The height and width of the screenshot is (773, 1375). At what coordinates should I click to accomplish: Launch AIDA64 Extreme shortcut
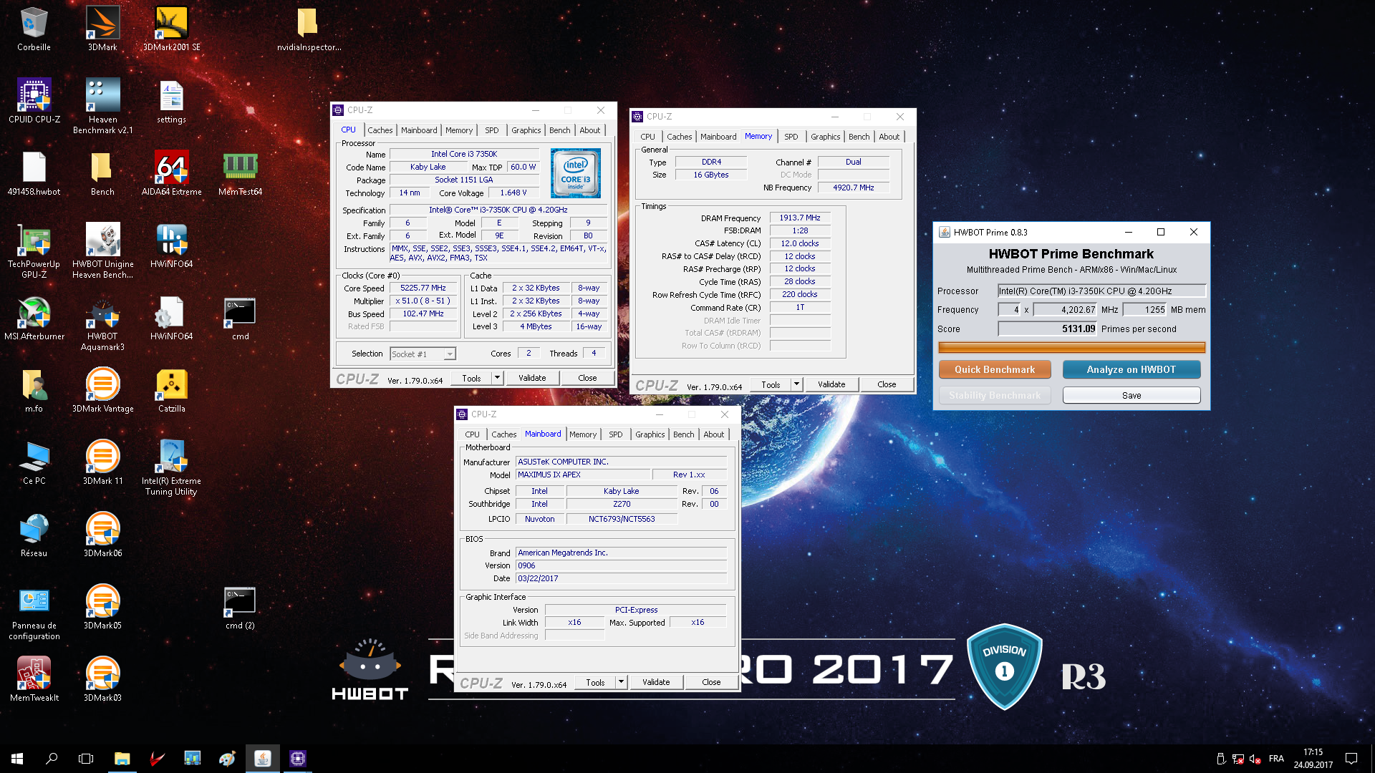coord(171,173)
